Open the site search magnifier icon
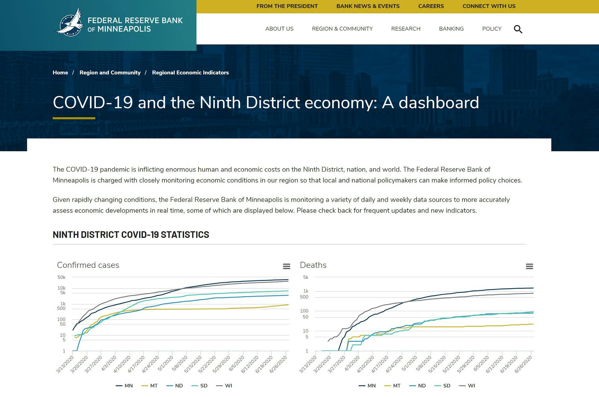The height and width of the screenshot is (397, 599). click(x=518, y=29)
